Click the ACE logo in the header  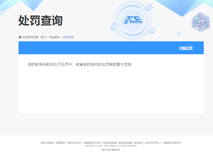click(133, 20)
